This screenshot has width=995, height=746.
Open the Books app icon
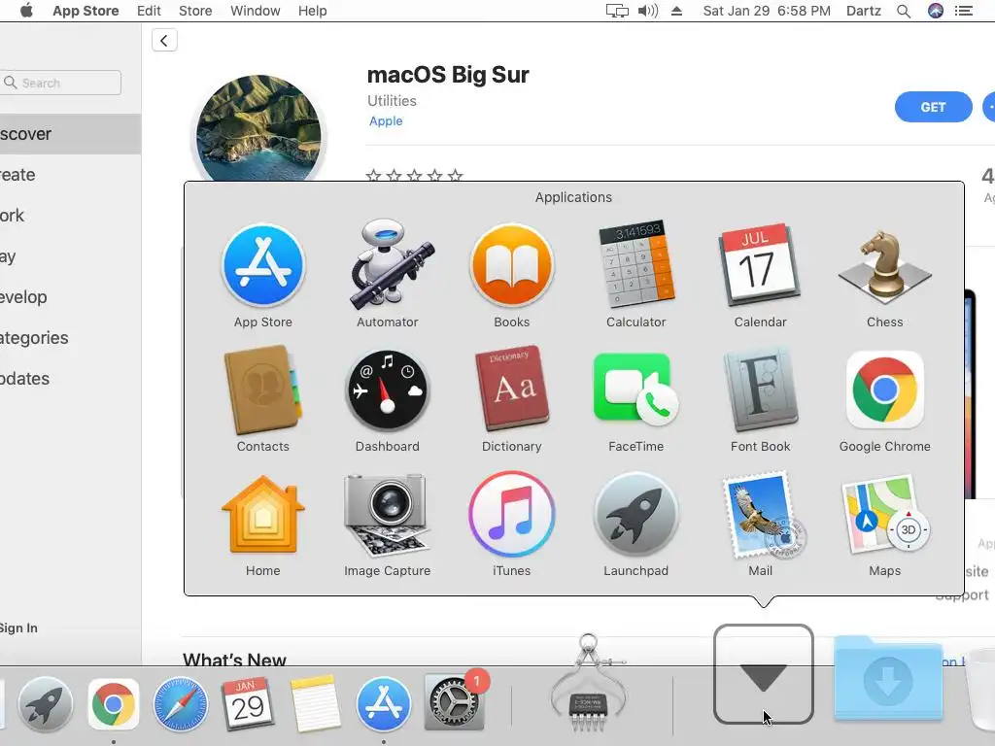[511, 265]
